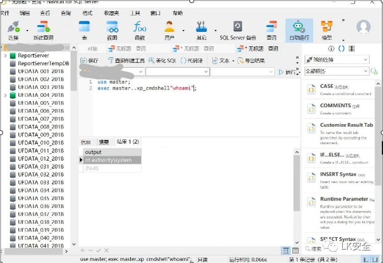Click the 保存 save query button

pos(89,61)
